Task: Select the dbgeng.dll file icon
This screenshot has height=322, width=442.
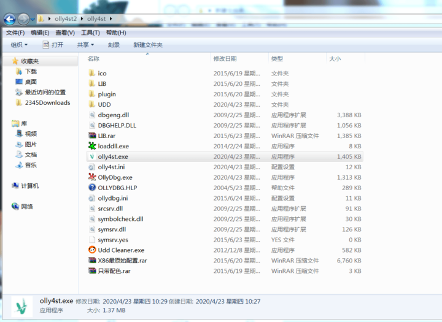Action: coord(92,115)
